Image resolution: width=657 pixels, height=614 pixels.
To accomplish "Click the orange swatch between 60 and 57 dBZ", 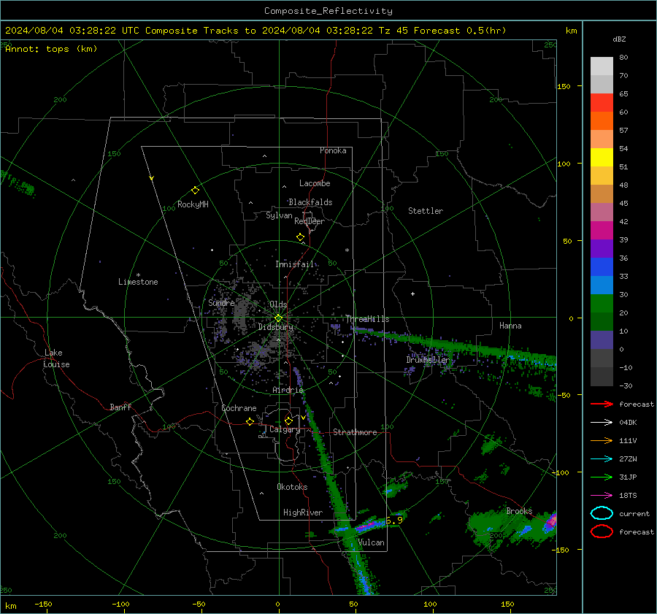I will click(x=602, y=121).
